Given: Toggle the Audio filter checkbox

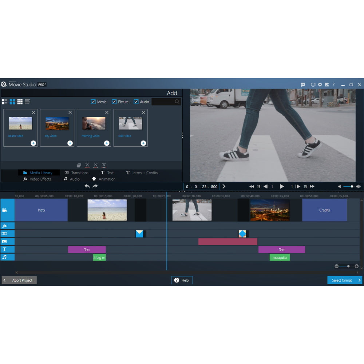Looking at the screenshot, I should 136,102.
